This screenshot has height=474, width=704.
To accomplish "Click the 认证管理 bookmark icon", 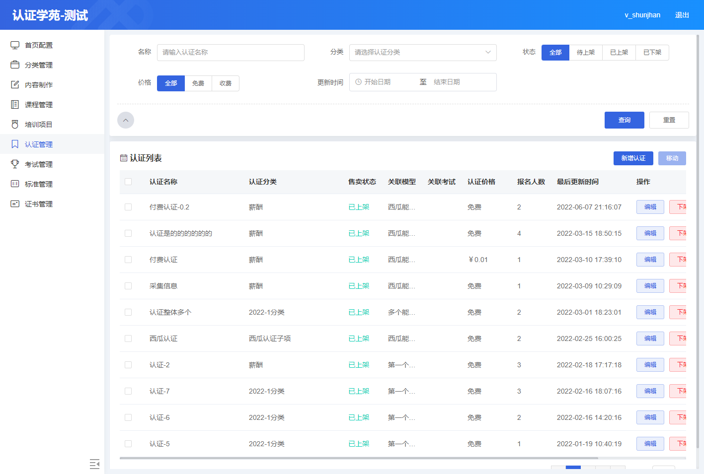I will pos(15,144).
